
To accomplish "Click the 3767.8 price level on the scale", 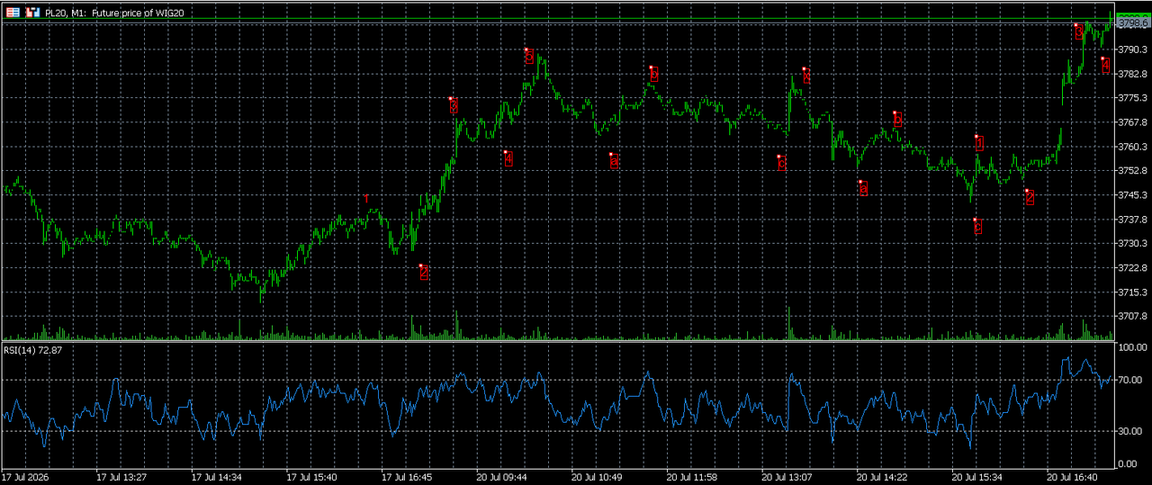I will [x=1131, y=122].
